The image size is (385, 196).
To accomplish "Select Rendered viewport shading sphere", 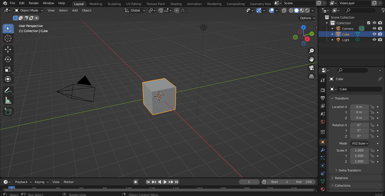I will 307,11.
